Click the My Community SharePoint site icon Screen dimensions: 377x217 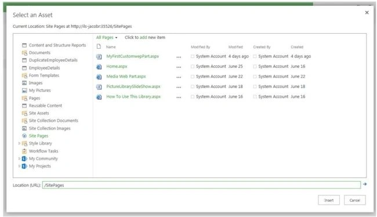pyautogui.click(x=24, y=158)
